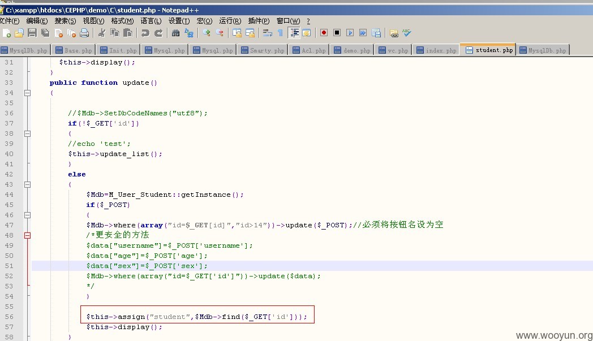Viewport: 593px width, 341px height.
Task: Click line number 51 in the margin
Action: point(9,266)
